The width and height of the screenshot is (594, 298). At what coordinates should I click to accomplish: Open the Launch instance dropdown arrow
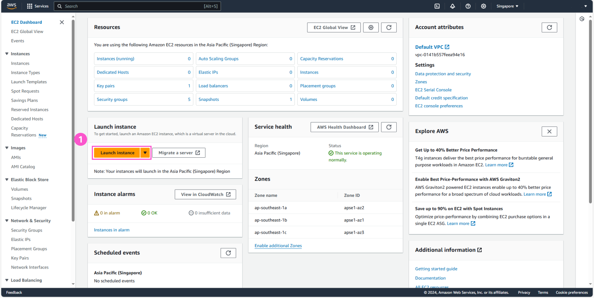tap(145, 153)
